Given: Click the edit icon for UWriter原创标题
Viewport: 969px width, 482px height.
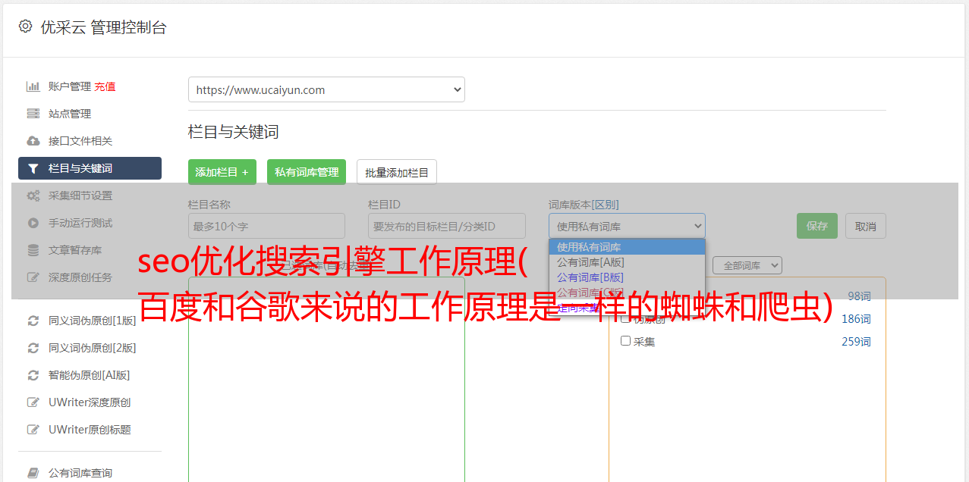Looking at the screenshot, I should [x=33, y=430].
